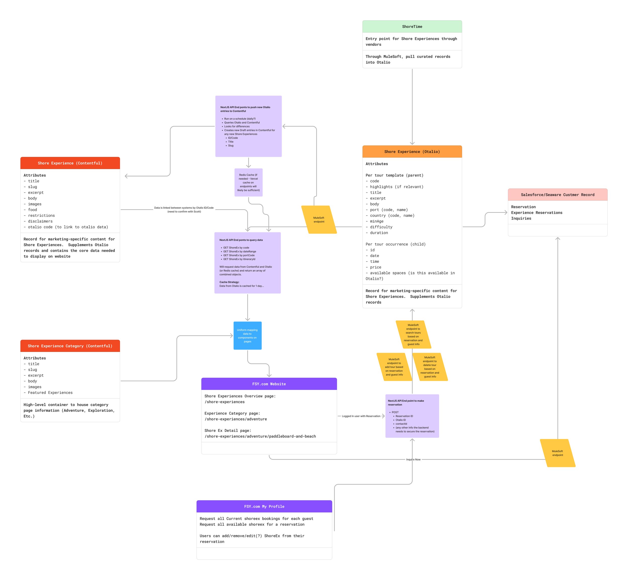
Task: Select 'Logged In user with Reservation' connector label
Action: click(361, 416)
